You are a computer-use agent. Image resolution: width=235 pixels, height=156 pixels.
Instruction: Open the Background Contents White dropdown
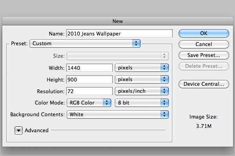(117, 115)
